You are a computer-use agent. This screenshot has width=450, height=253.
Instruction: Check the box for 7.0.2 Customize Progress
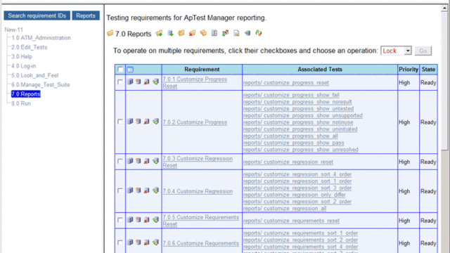click(x=120, y=122)
